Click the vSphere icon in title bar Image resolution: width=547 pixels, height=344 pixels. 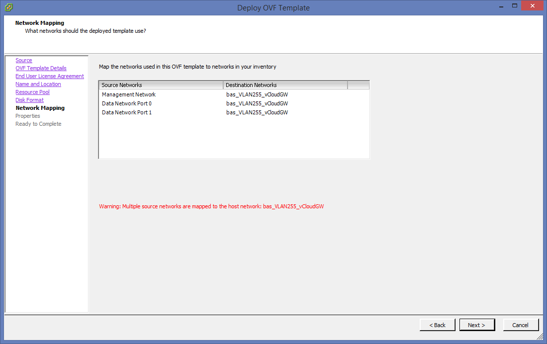pos(8,7)
